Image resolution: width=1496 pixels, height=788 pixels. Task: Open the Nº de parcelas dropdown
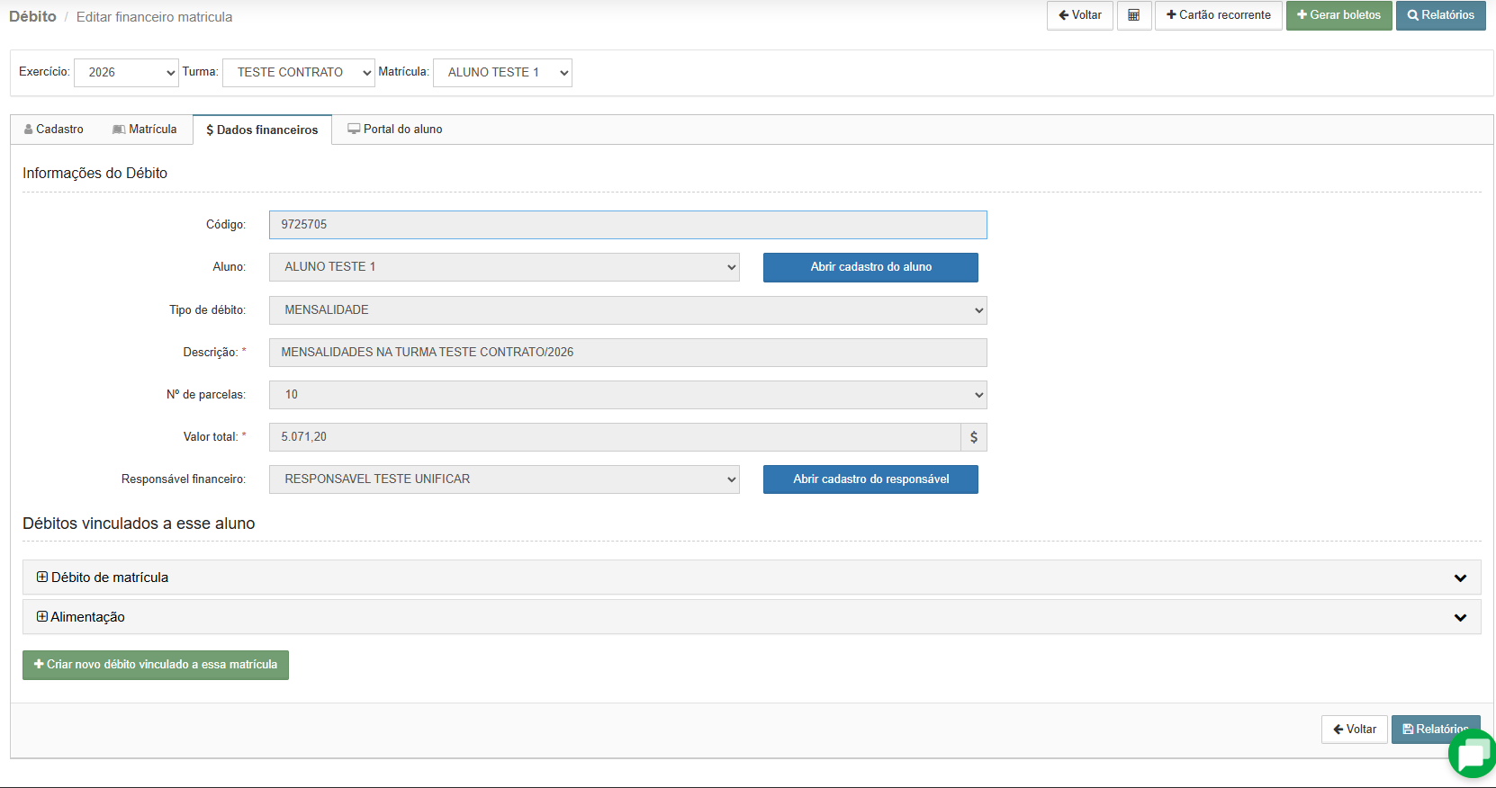(x=627, y=395)
